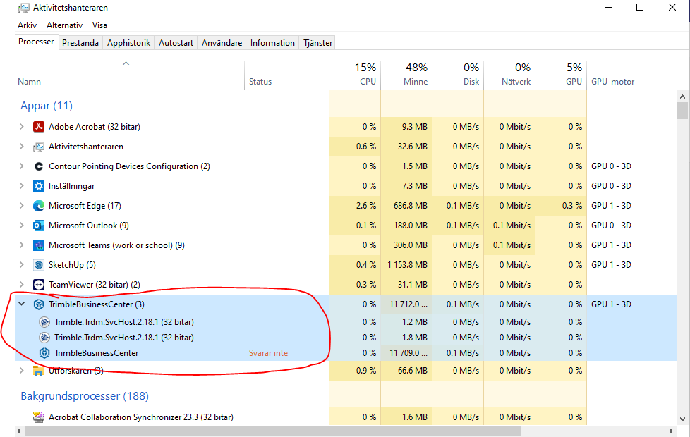Select the Processer tab

(x=36, y=42)
